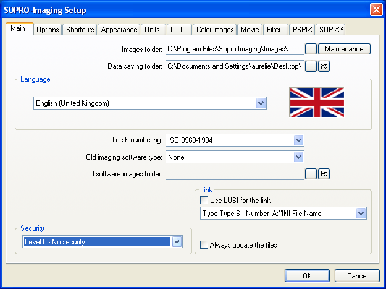The image size is (386, 289).
Task: Select the Units tab
Action: point(152,30)
